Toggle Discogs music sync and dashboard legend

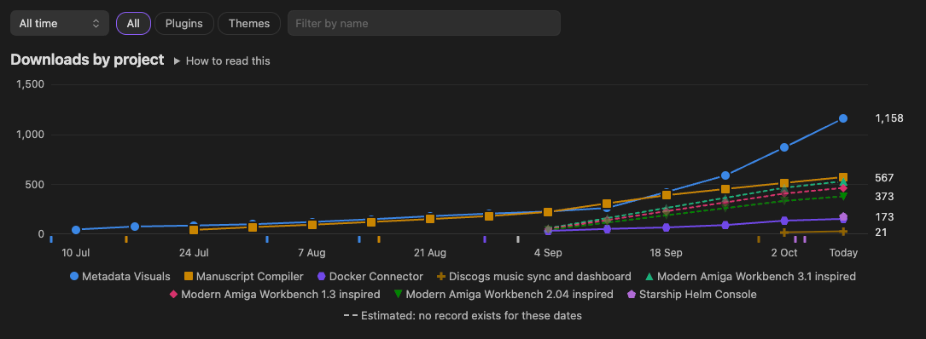[x=534, y=276]
